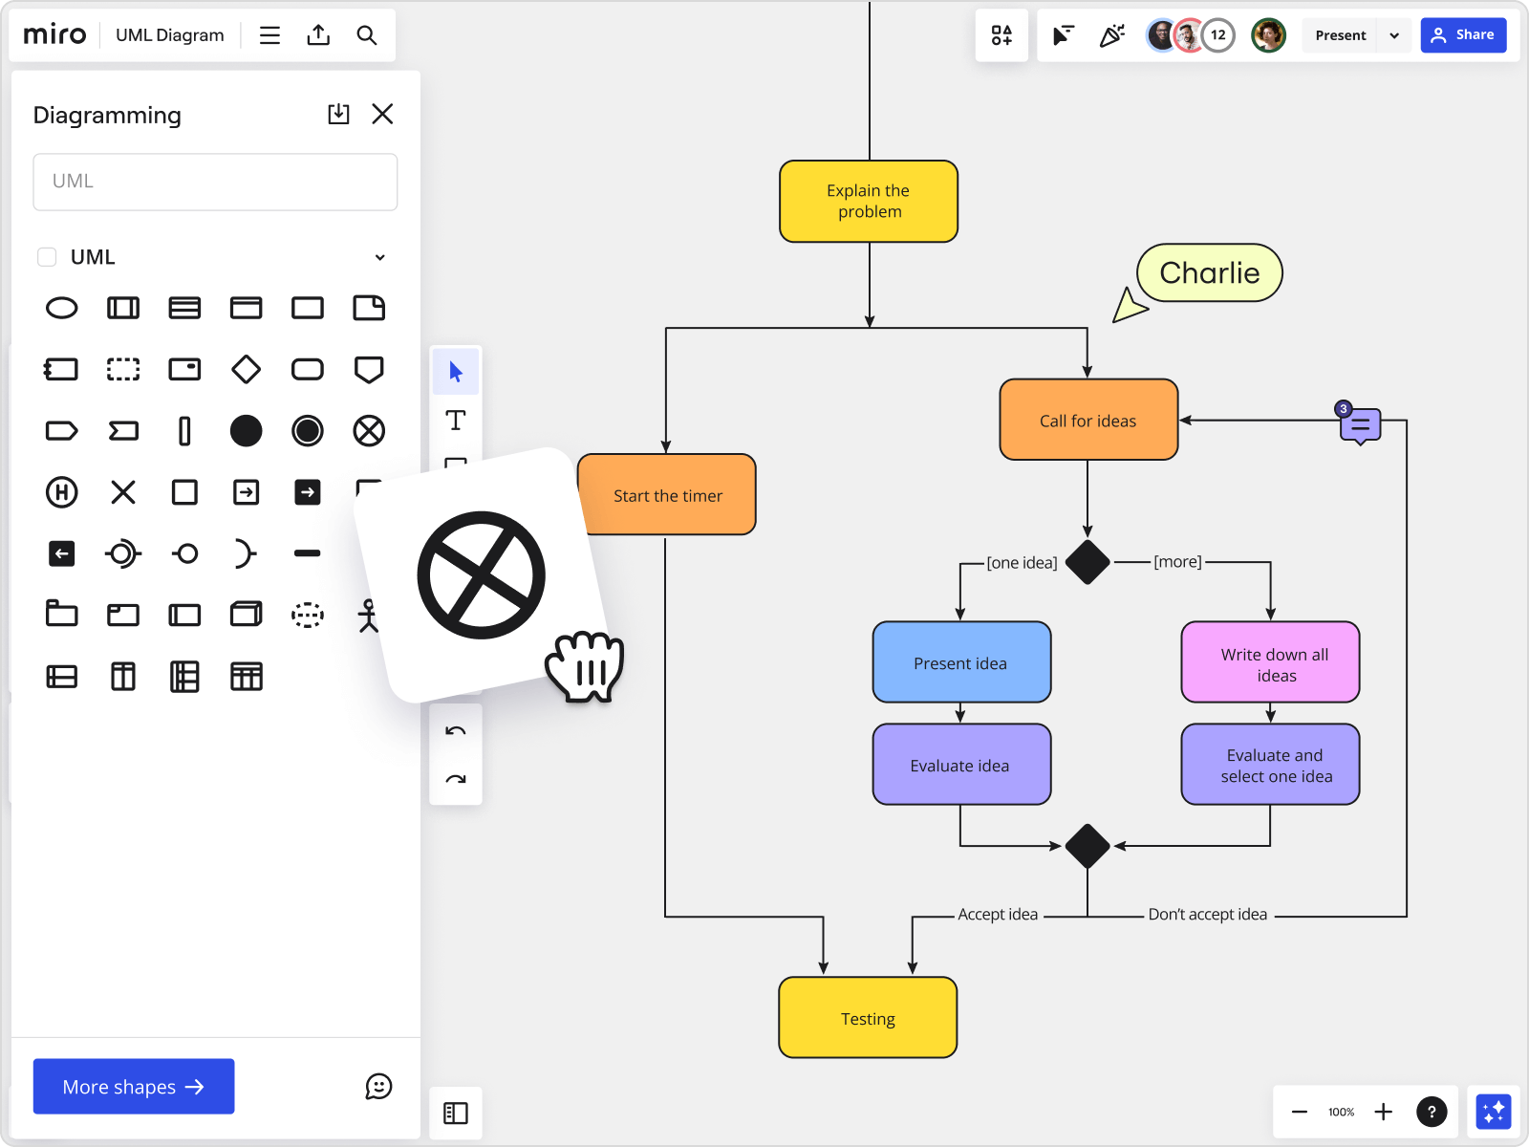Click the UML Diagram board title
This screenshot has width=1529, height=1147.
(170, 35)
